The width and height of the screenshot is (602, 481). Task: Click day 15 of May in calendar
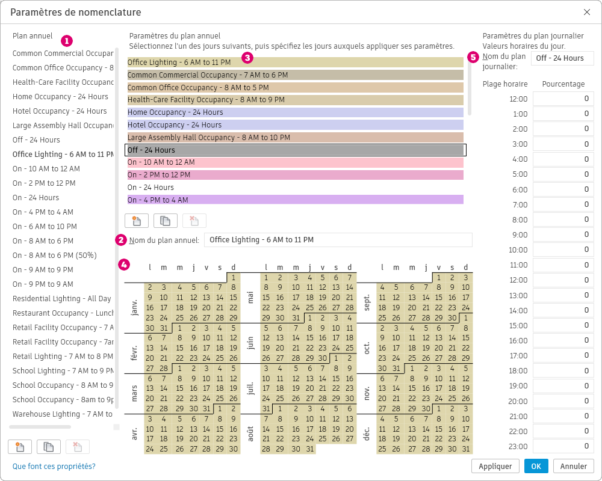(265, 297)
